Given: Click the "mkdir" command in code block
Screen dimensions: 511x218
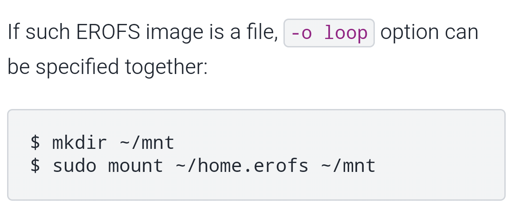Looking at the screenshot, I should (80, 143).
